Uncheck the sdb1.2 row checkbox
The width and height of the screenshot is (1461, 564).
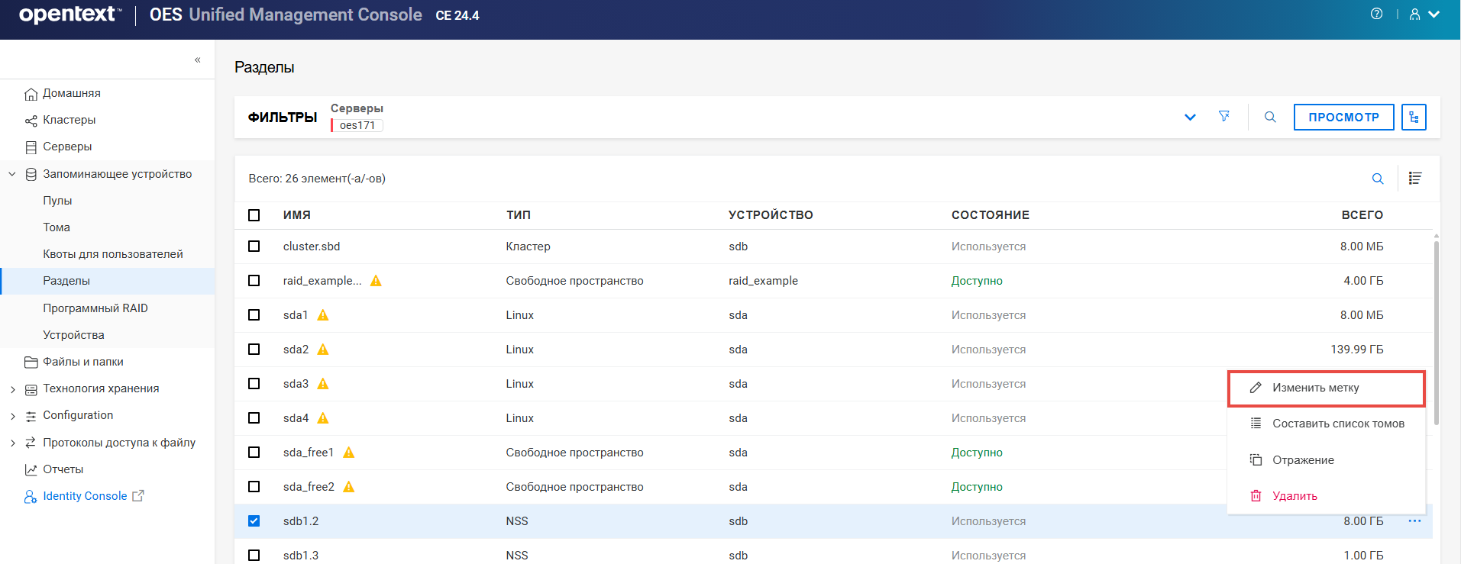coord(254,521)
